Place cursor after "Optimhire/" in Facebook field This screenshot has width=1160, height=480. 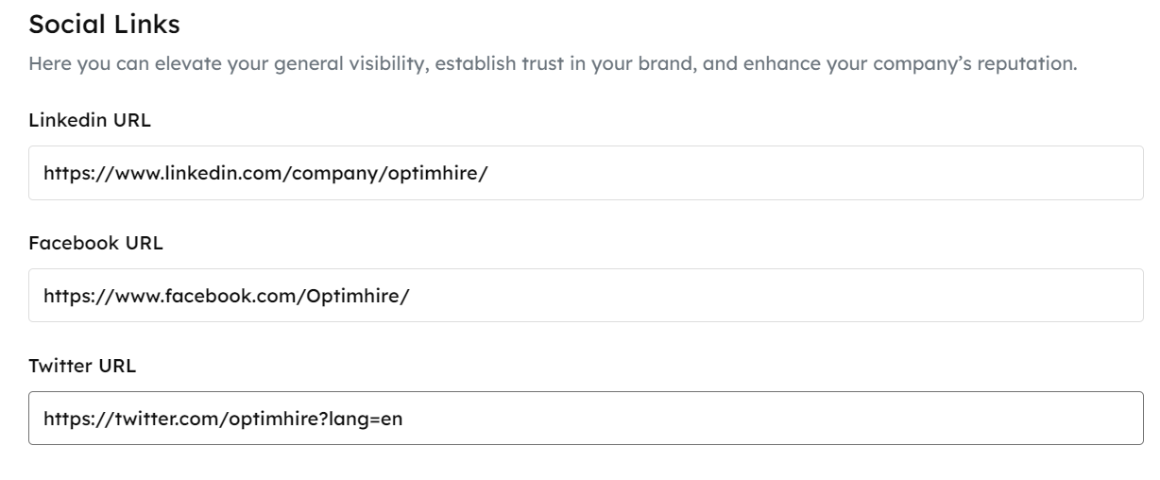pos(412,297)
